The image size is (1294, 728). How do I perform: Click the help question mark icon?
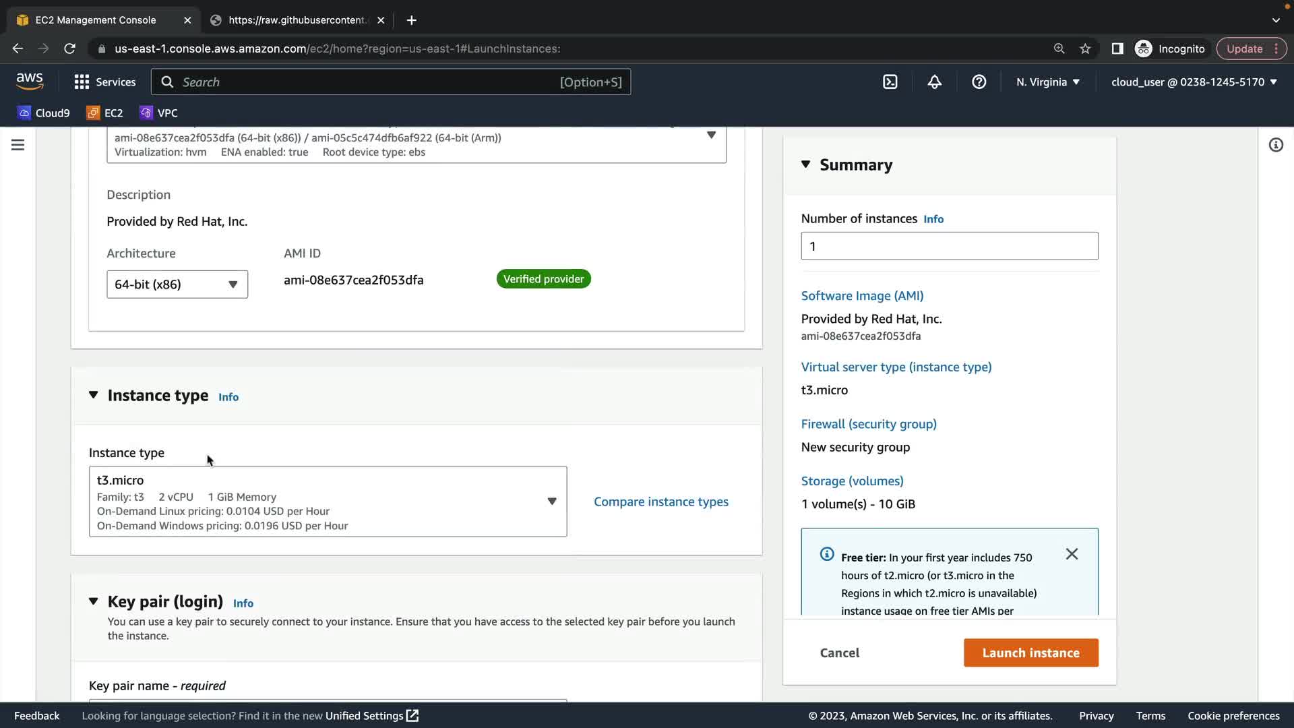[979, 82]
